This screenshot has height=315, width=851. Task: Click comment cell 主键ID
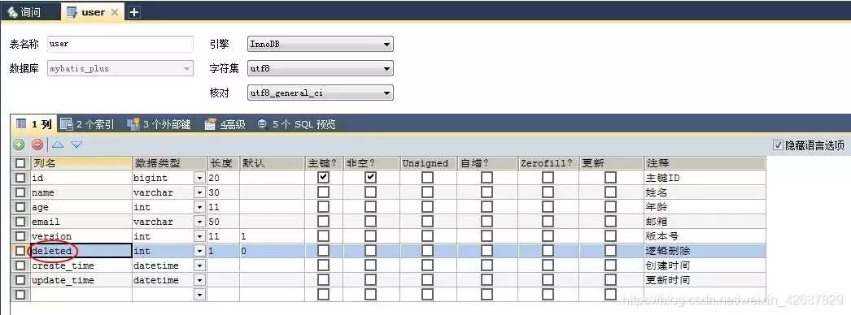coord(705,178)
